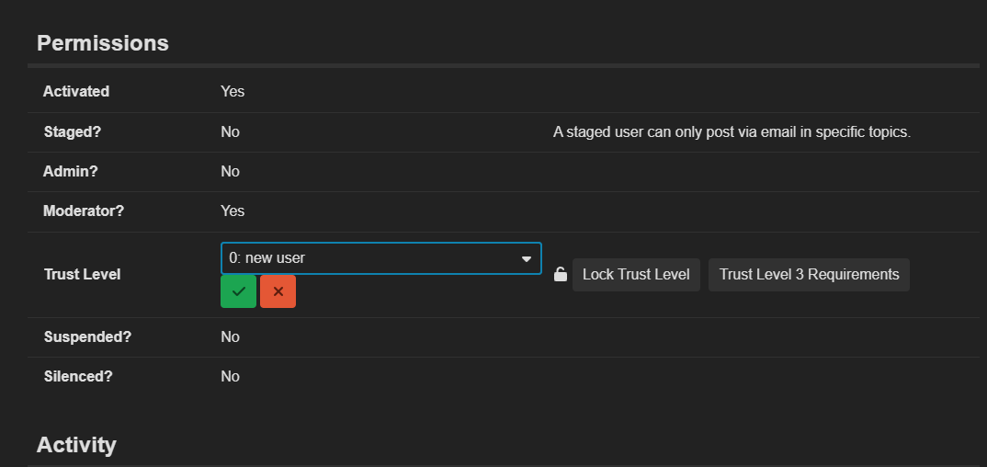Click the unlocked padlock icon
Viewport: 987px width, 467px height.
point(561,275)
